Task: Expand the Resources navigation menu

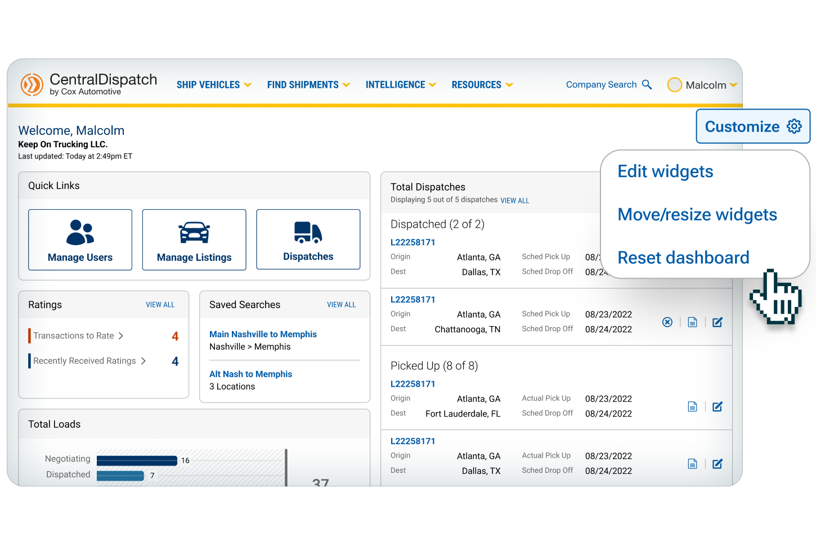Action: click(482, 85)
